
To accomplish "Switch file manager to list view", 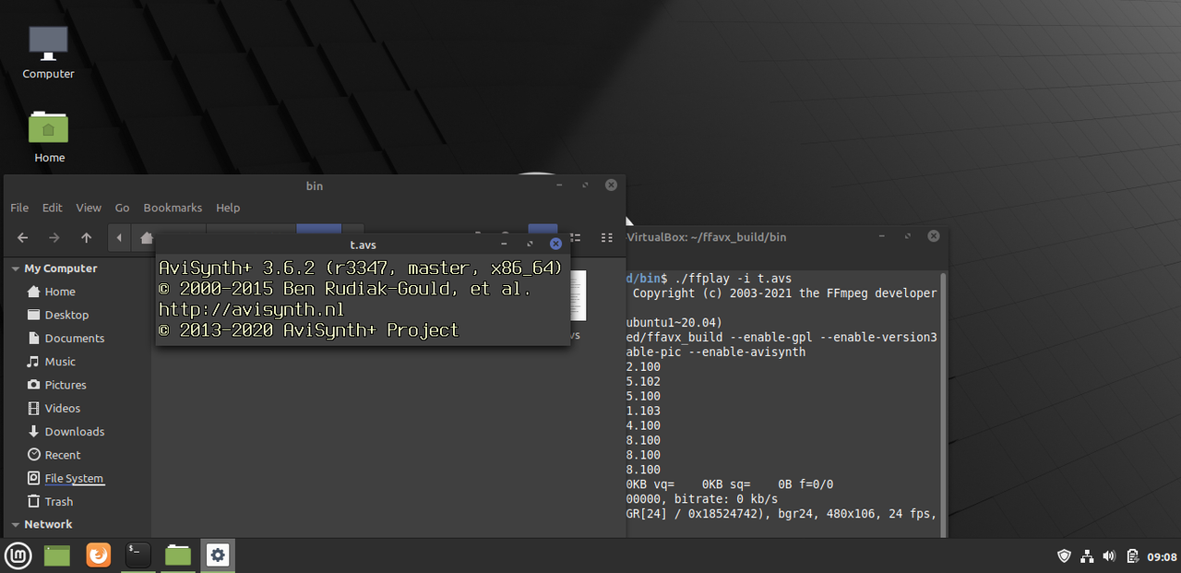I will click(x=575, y=237).
